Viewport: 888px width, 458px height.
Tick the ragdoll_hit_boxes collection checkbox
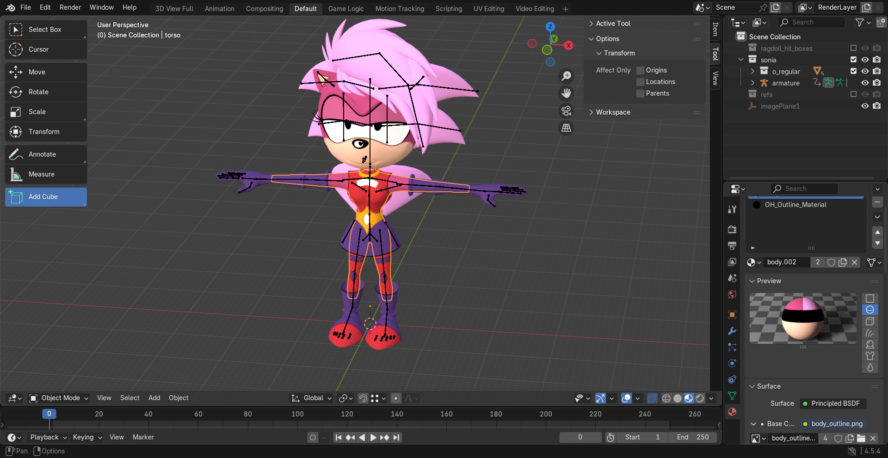(854, 48)
